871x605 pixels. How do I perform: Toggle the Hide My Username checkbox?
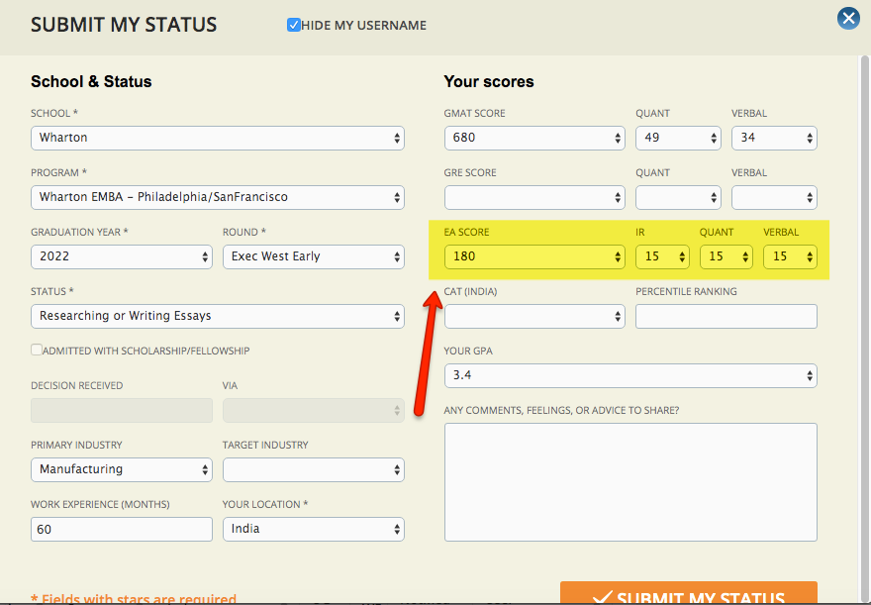[294, 25]
